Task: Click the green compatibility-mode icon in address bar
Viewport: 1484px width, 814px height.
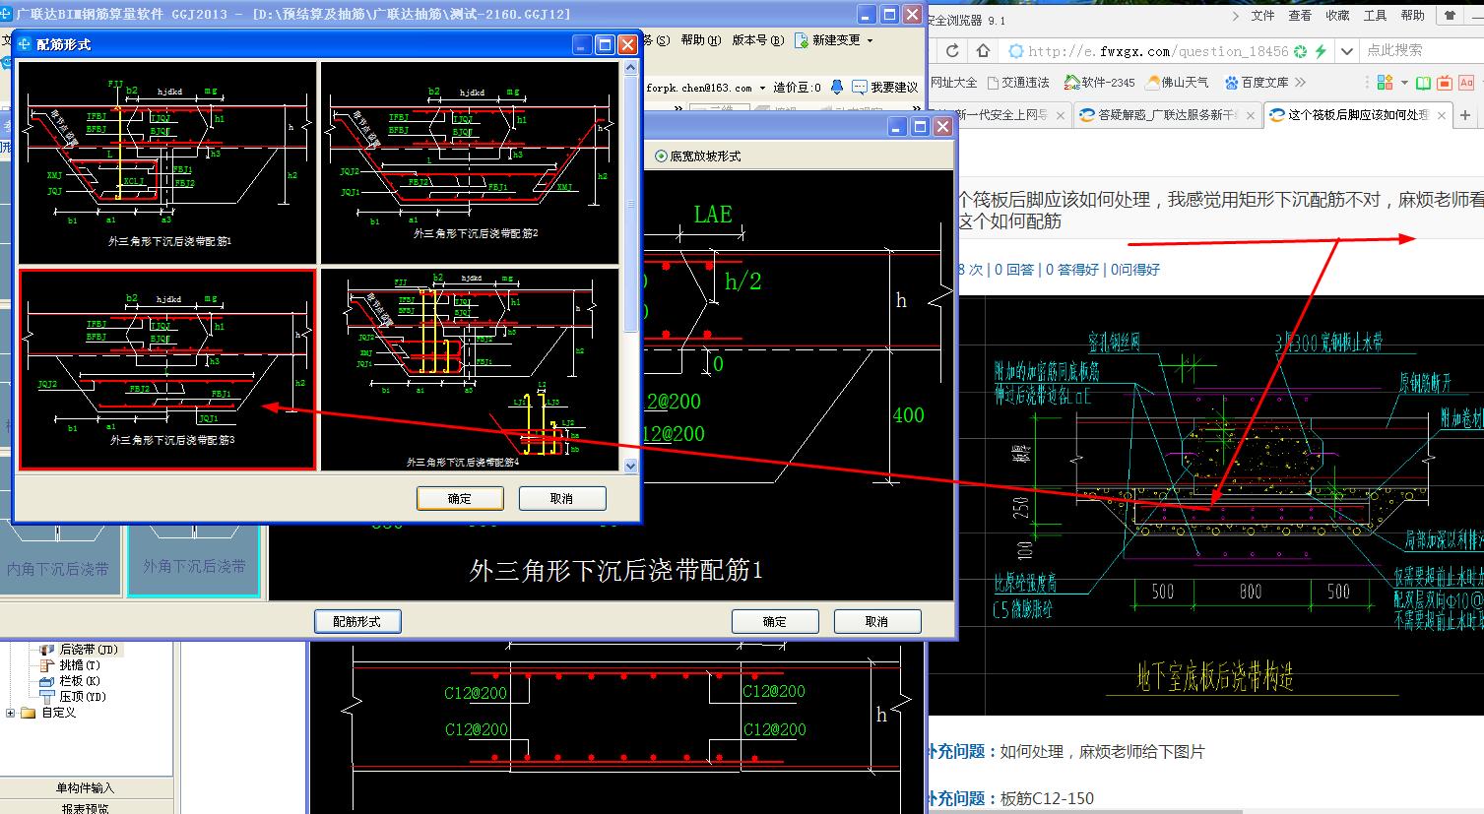Action: click(1300, 51)
